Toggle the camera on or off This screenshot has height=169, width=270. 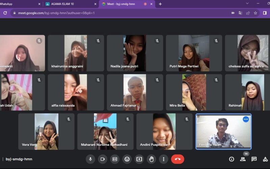[103, 159]
